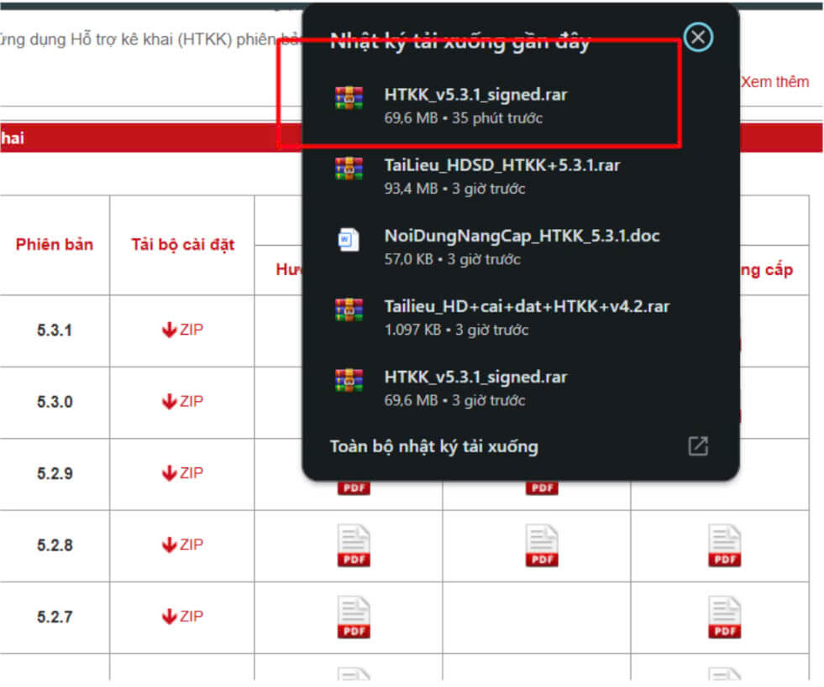Download ZIP installer for version 5.3.1
The height and width of the screenshot is (687, 824).
click(x=182, y=330)
